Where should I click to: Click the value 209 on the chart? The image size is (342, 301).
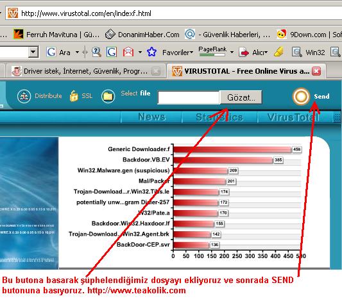pyautogui.click(x=233, y=170)
